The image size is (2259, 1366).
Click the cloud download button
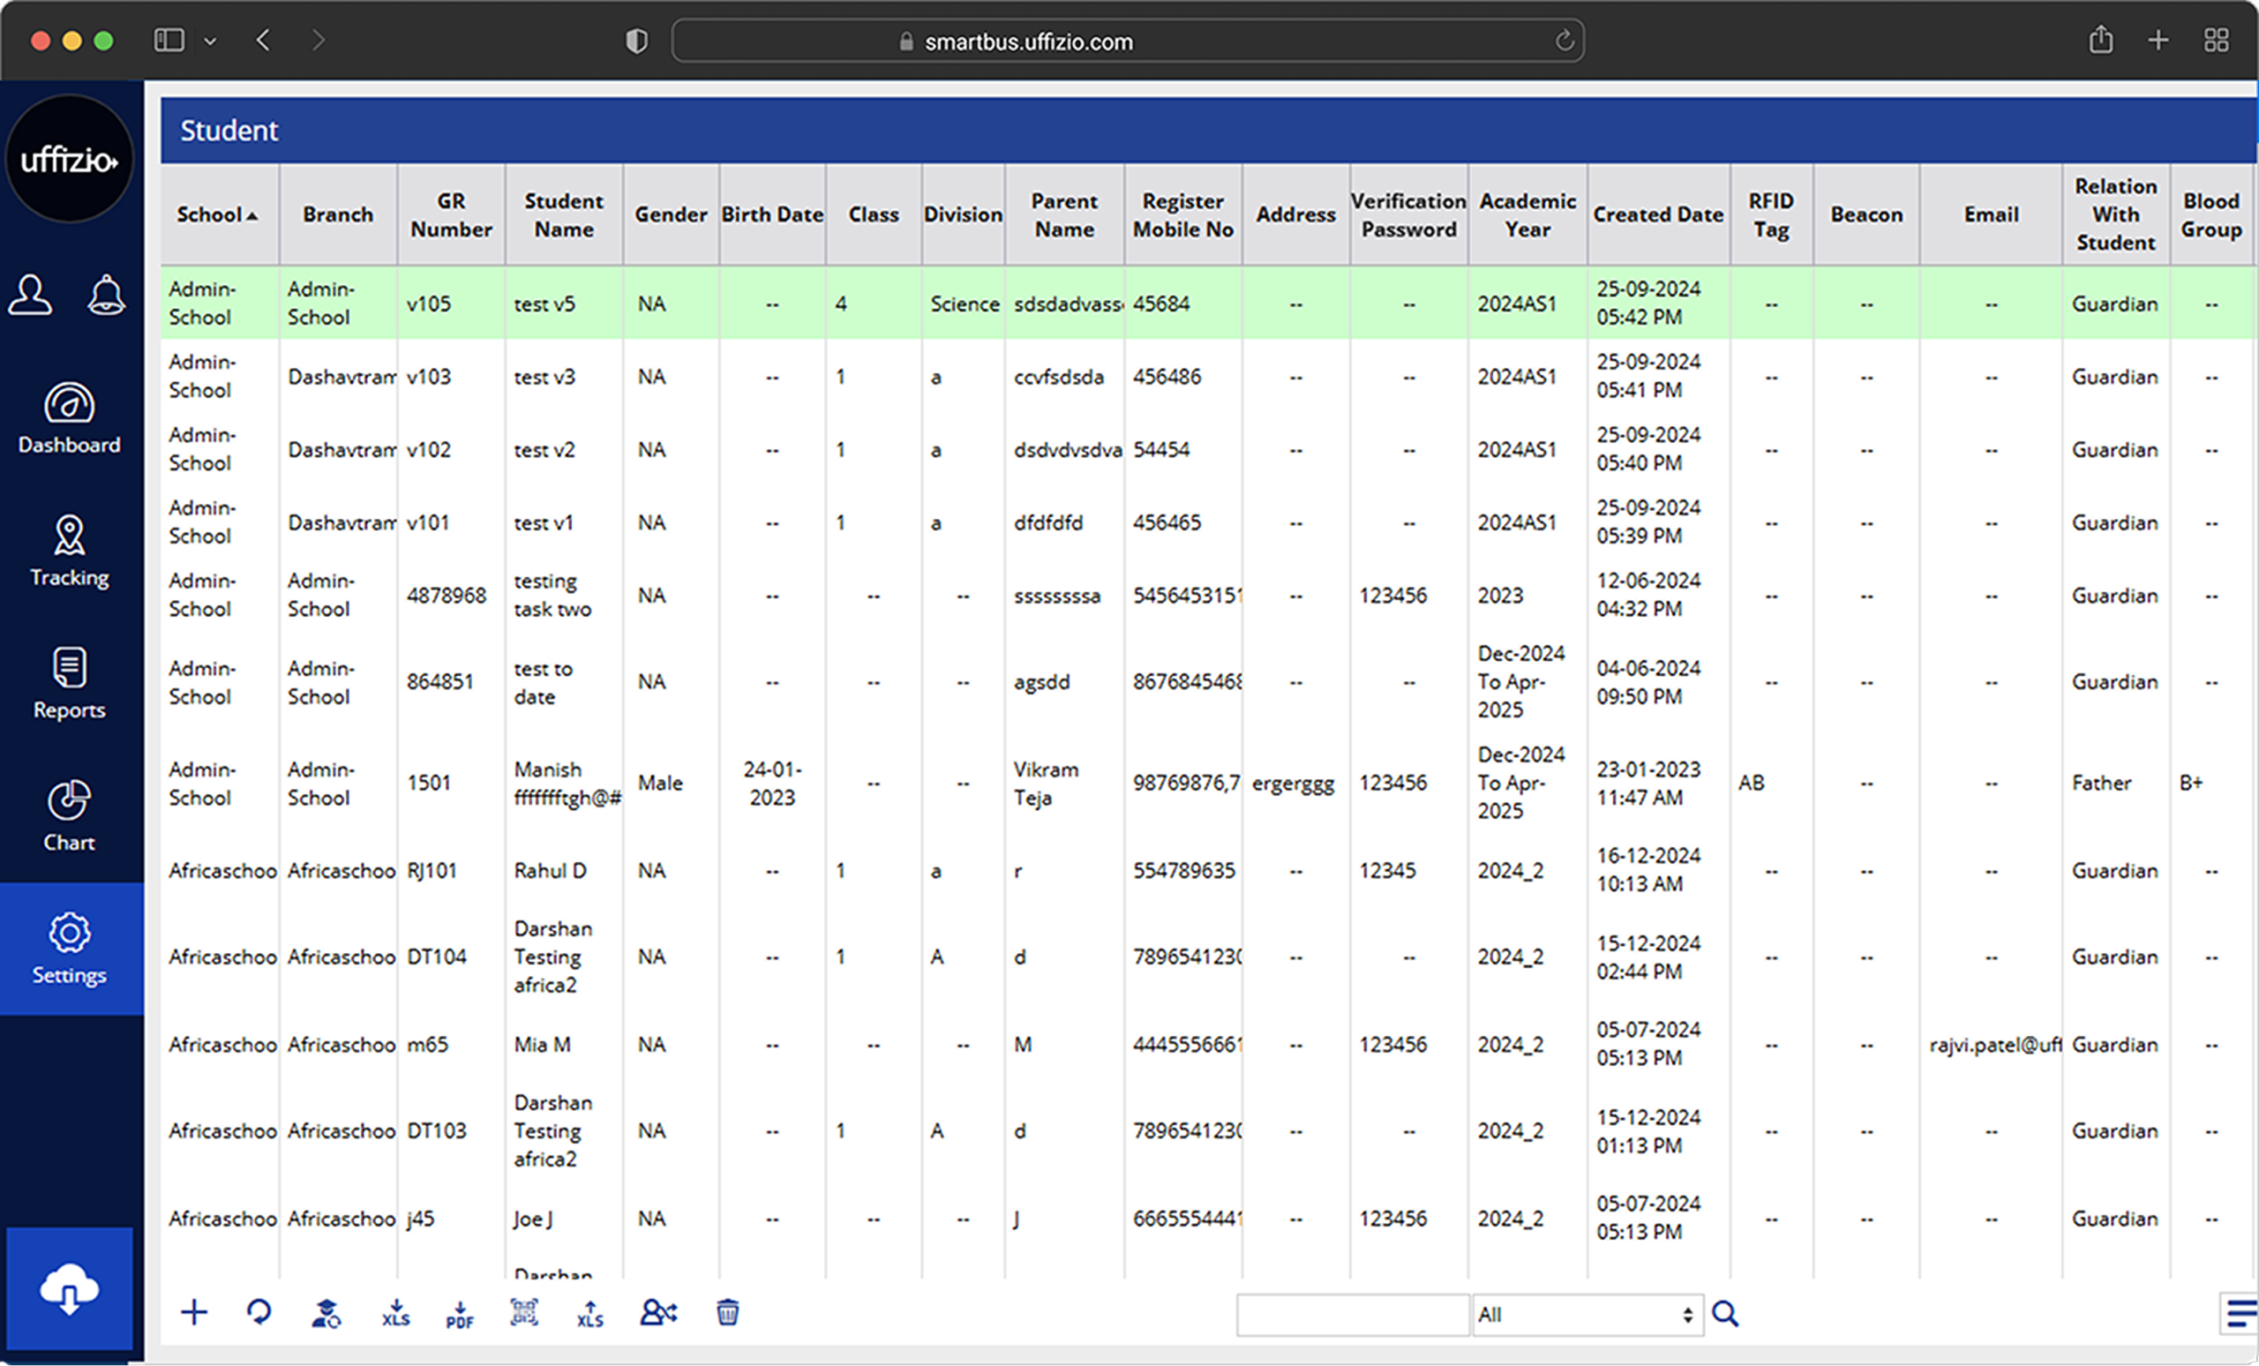click(x=70, y=1289)
